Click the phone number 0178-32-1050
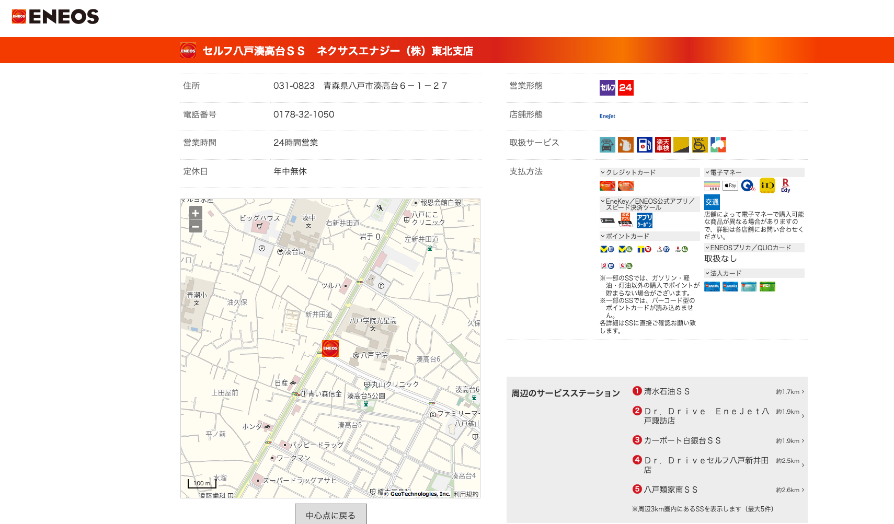The image size is (894, 524). (304, 114)
